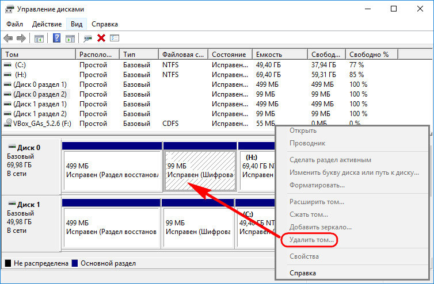Click drive icon of volume (H:) row

[x=7, y=75]
